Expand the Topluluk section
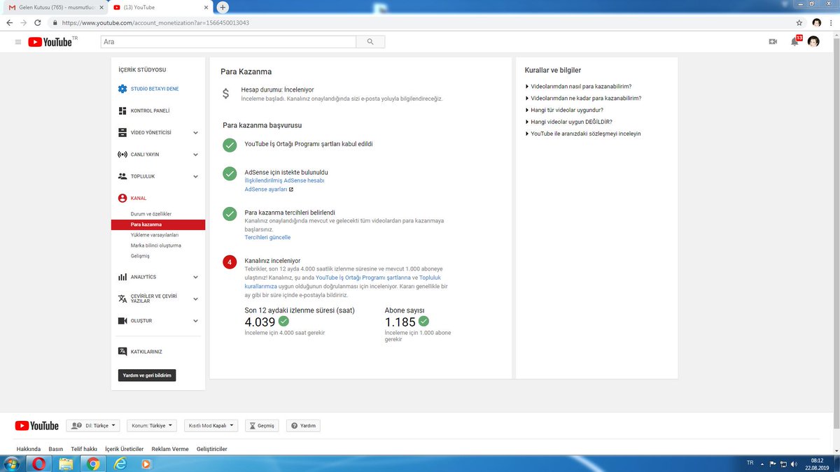The image size is (840, 472). 195,176
